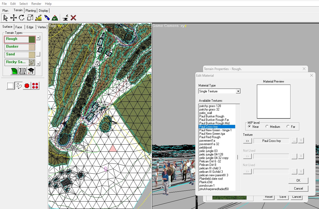
Task: Select the blue marker paint tool
Action: 47,18
